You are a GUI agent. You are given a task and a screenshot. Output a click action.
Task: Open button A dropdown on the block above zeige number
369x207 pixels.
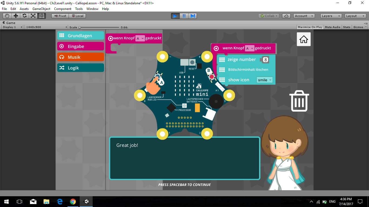(x=250, y=48)
